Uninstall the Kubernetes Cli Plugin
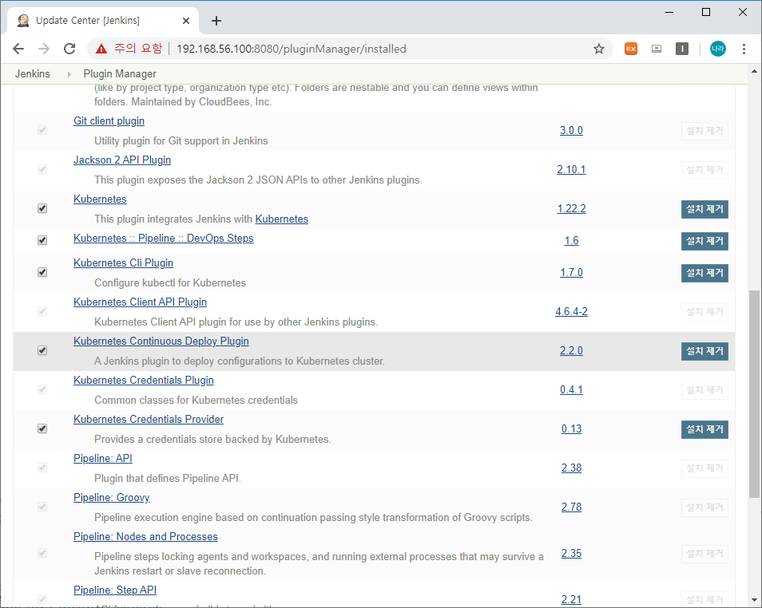 (x=704, y=273)
